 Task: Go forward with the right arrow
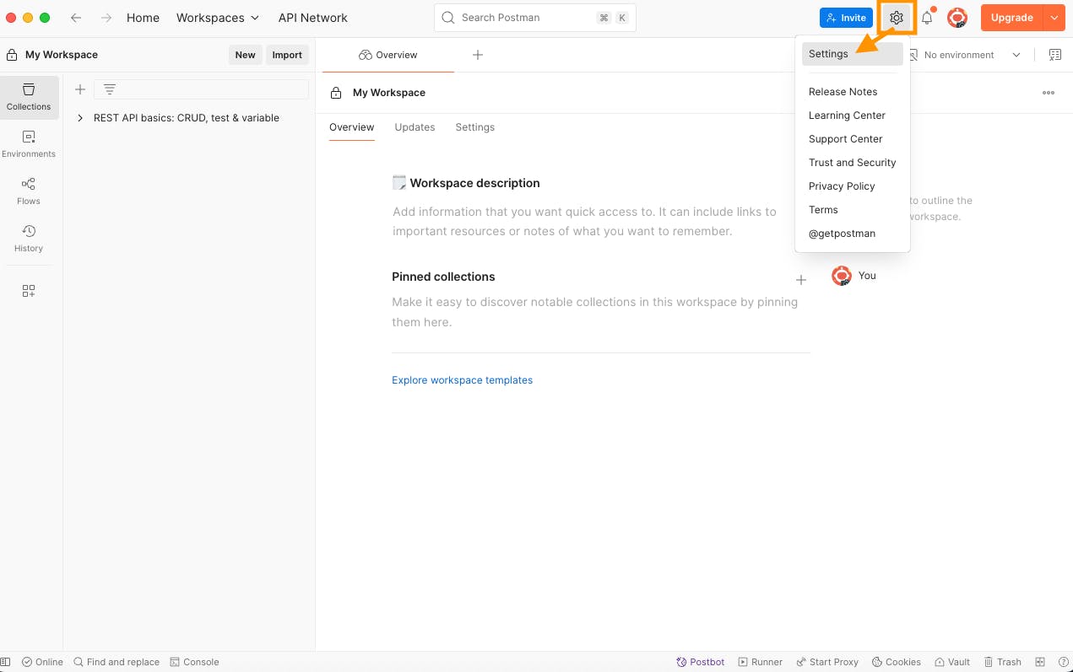coord(106,18)
